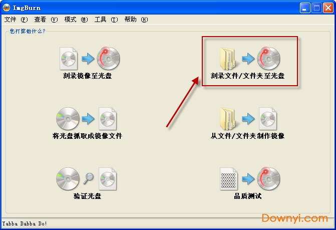
Task: Open the 帮助 (H) menu
Action: coord(136,20)
